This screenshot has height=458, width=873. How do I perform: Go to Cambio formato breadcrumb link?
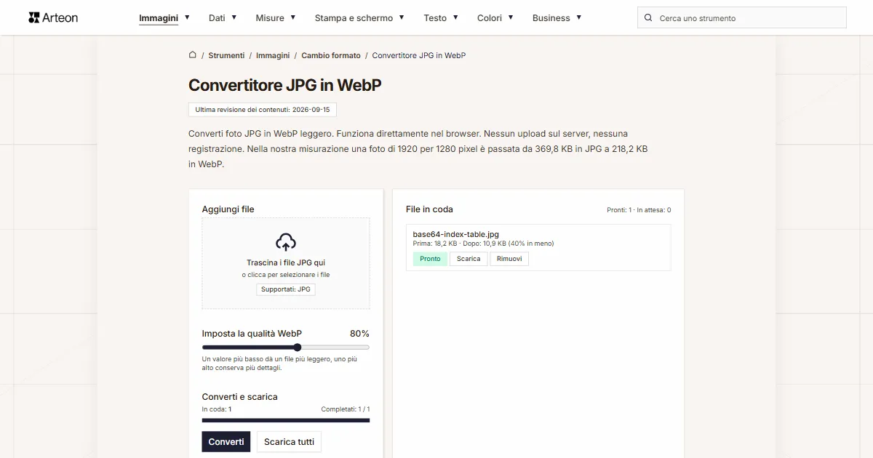(x=331, y=55)
